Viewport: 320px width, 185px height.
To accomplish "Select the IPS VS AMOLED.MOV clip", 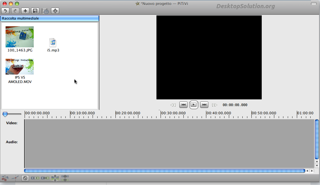I will pos(20,67).
